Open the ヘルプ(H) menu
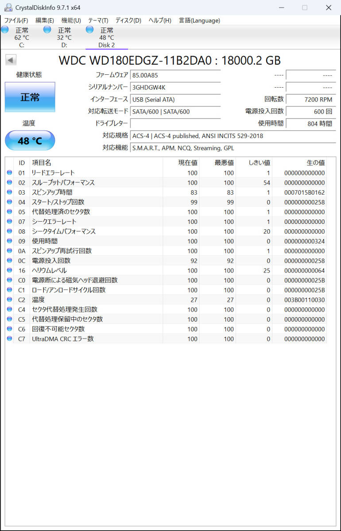 tap(159, 20)
